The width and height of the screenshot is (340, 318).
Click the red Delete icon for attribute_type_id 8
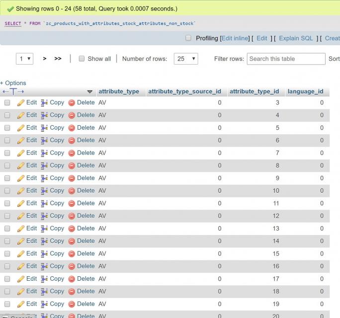(72, 165)
